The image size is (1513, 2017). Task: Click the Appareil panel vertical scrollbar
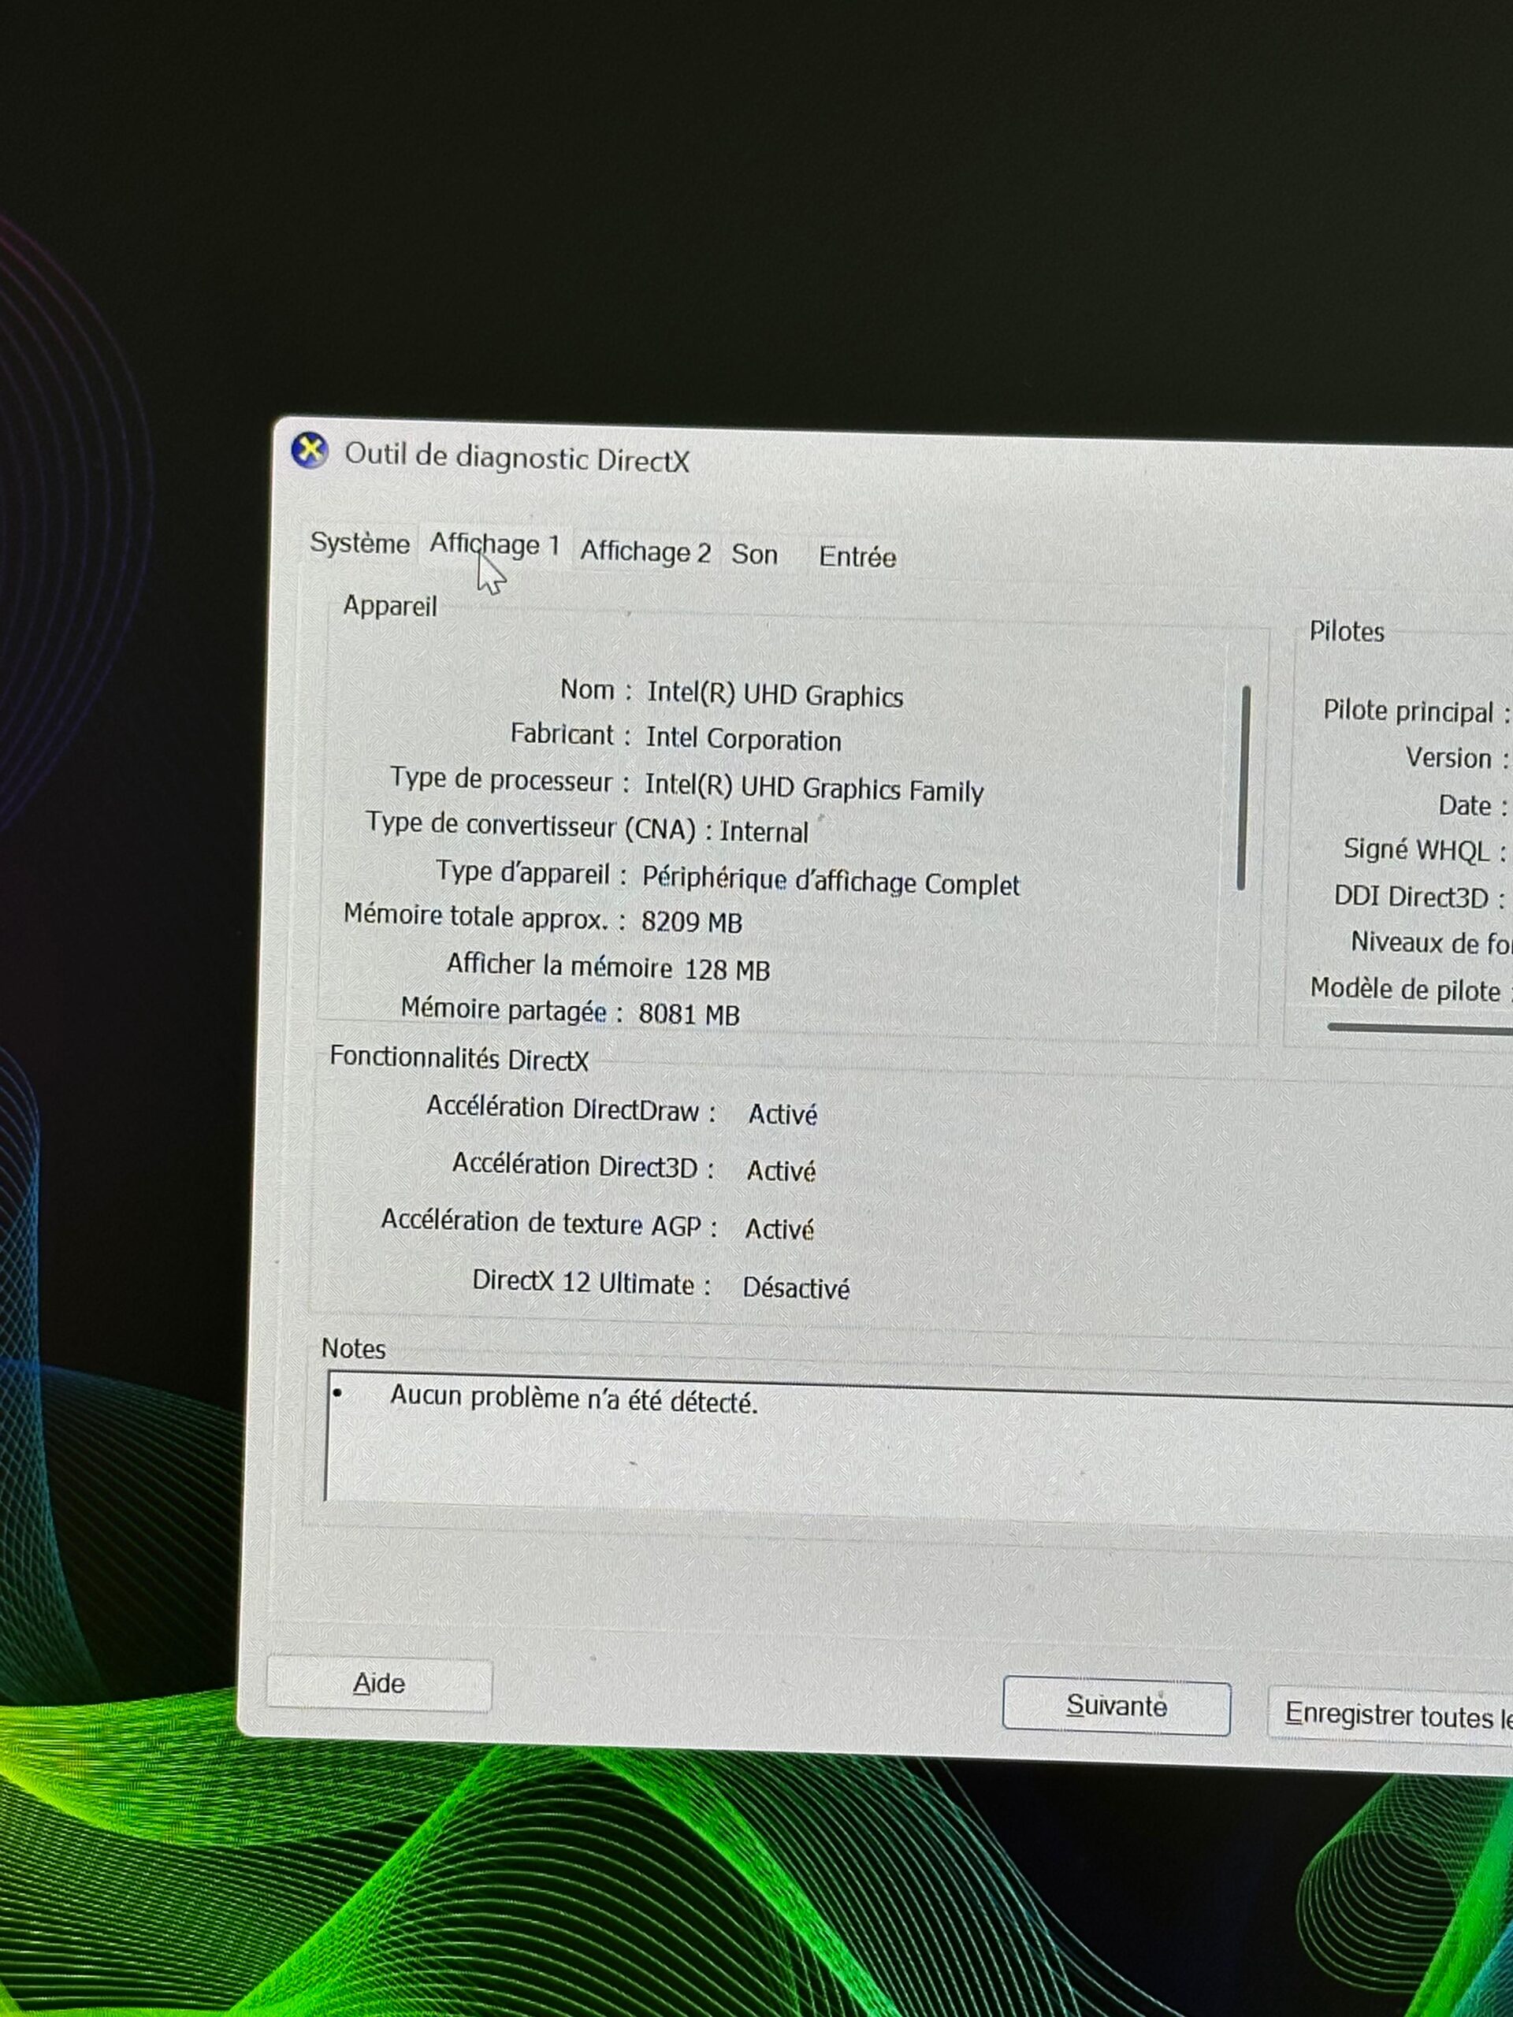(x=1243, y=788)
